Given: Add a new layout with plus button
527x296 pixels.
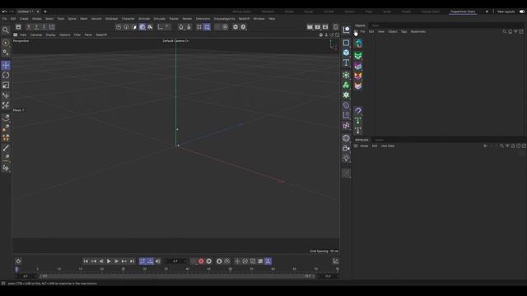Looking at the screenshot, I should [487, 12].
